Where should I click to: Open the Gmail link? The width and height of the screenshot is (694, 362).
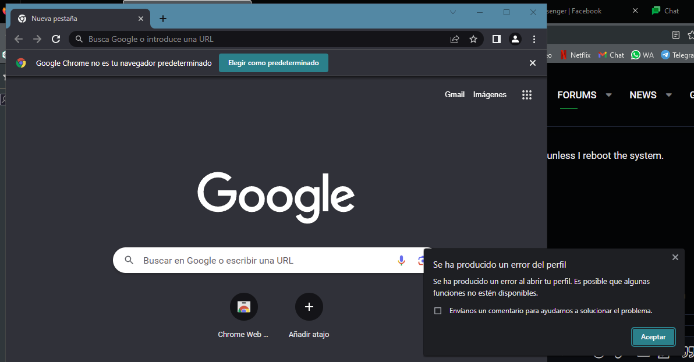[455, 94]
